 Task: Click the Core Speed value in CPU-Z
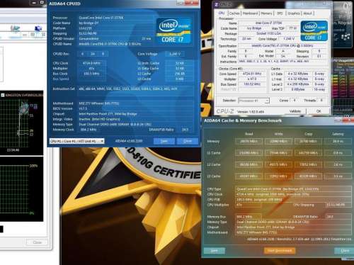(252, 74)
